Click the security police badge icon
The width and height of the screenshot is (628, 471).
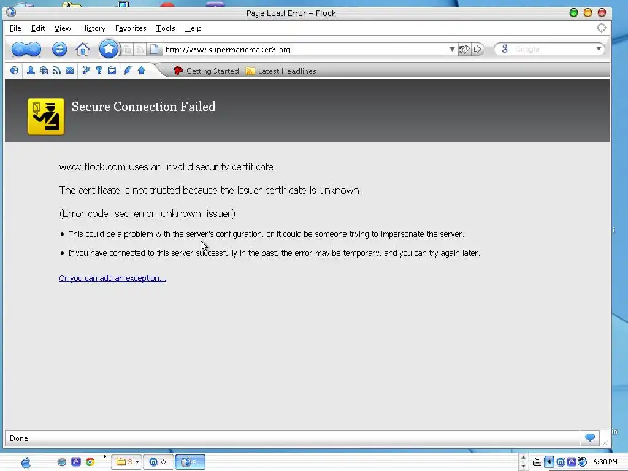click(x=45, y=117)
